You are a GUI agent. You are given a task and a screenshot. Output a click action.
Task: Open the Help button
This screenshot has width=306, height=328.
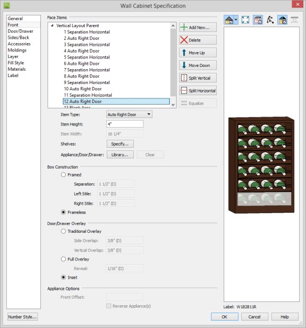[x=285, y=317]
